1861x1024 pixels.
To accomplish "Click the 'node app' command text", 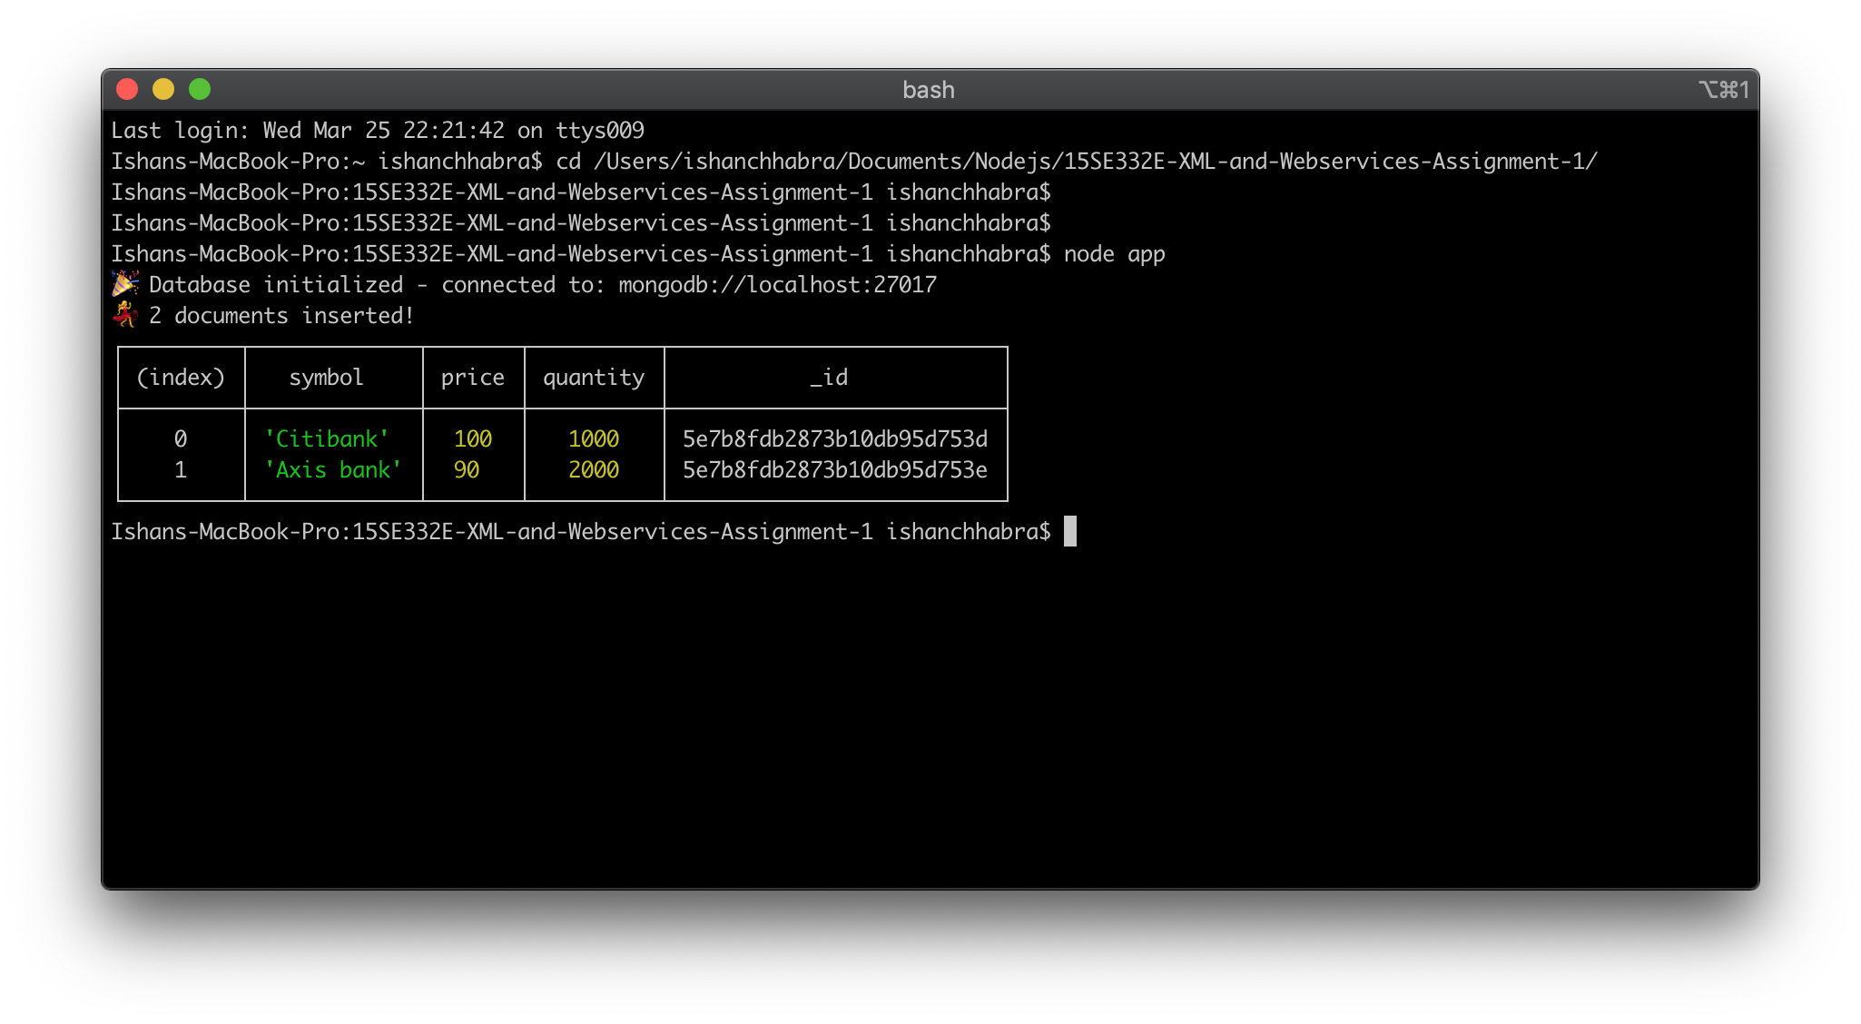I will 1114,254.
